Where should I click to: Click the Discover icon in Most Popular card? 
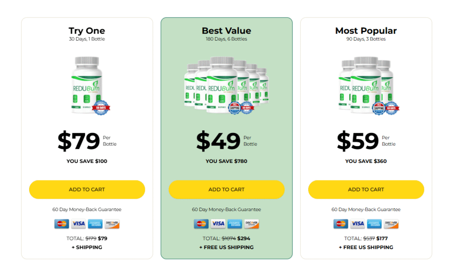coord(391,224)
